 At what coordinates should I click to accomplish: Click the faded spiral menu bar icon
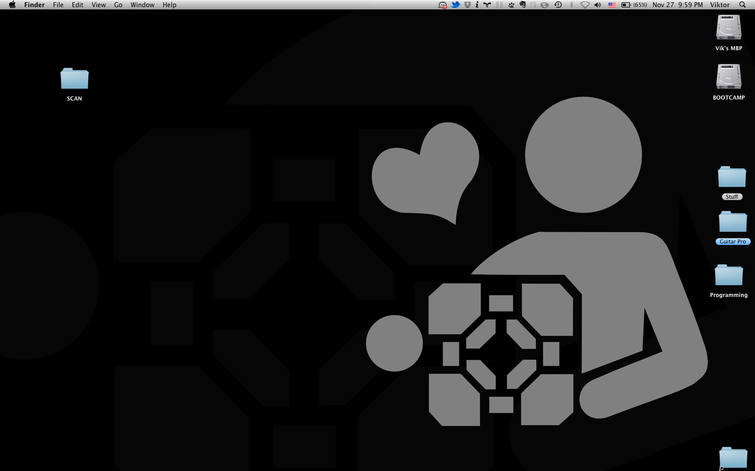pyautogui.click(x=533, y=5)
